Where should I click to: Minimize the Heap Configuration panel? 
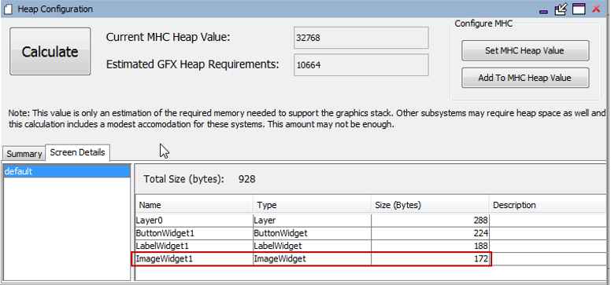(x=544, y=12)
